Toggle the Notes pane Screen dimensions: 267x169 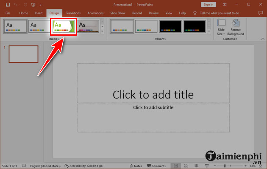[x=136, y=166]
